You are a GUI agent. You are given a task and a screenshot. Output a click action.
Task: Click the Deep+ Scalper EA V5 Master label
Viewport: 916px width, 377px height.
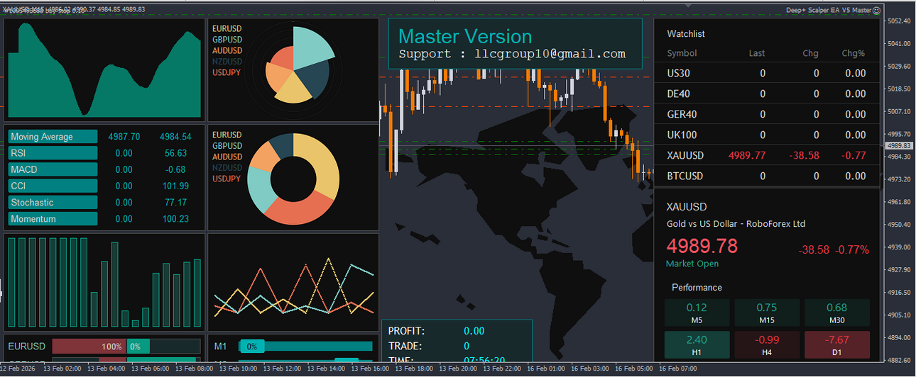point(828,10)
